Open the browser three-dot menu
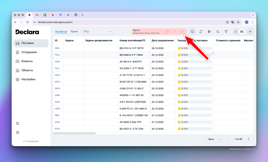Viewport: 268px width, 162px height. pos(253,22)
